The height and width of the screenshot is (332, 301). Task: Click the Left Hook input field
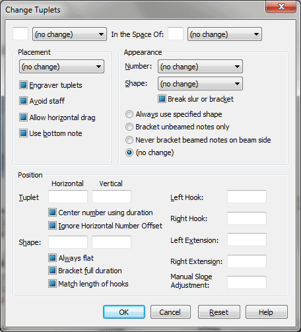pos(247,197)
